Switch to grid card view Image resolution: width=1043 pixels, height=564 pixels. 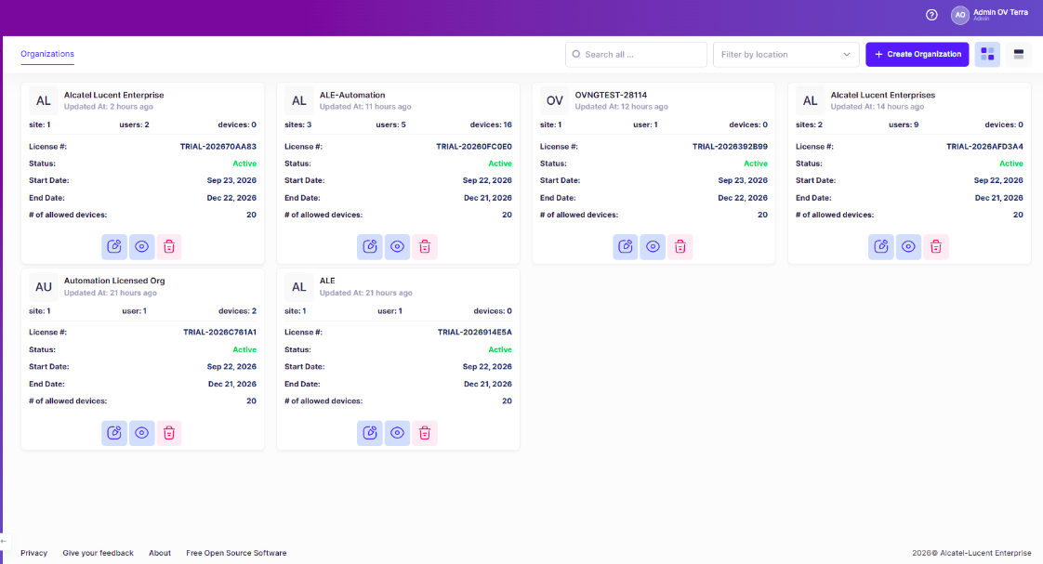[x=987, y=54]
